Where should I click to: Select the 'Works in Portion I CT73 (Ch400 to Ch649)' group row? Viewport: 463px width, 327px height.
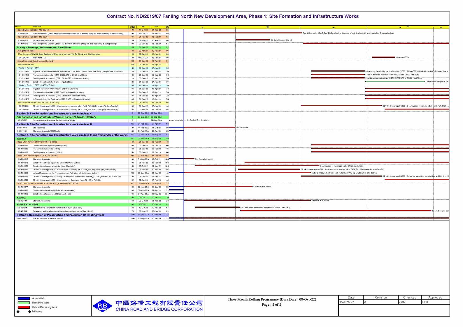tap(92, 85)
